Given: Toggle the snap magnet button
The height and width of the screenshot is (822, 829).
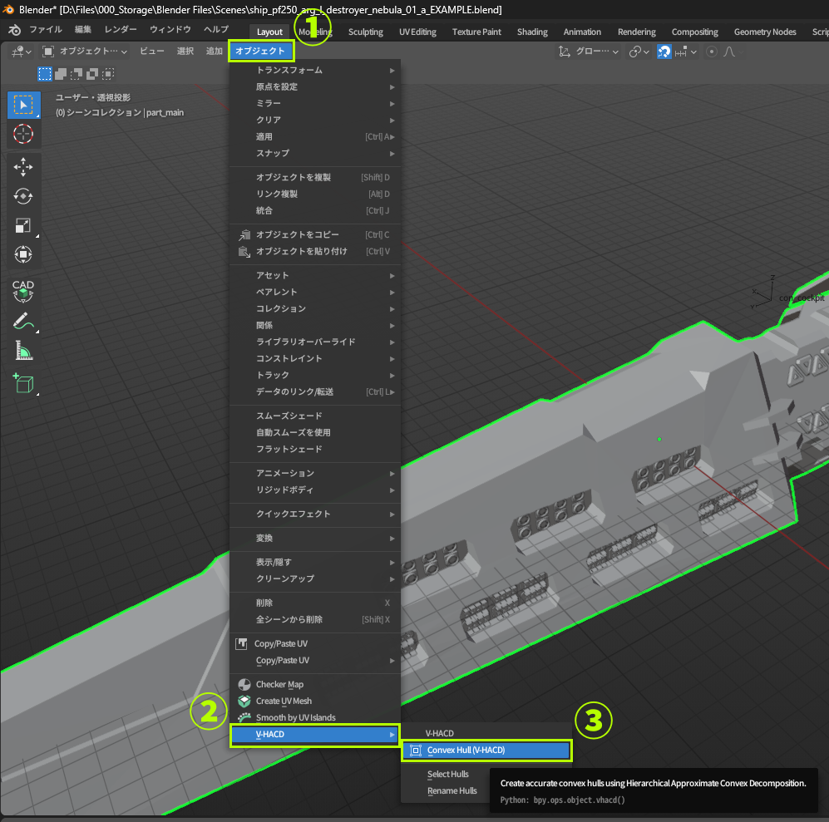Looking at the screenshot, I should pyautogui.click(x=664, y=52).
